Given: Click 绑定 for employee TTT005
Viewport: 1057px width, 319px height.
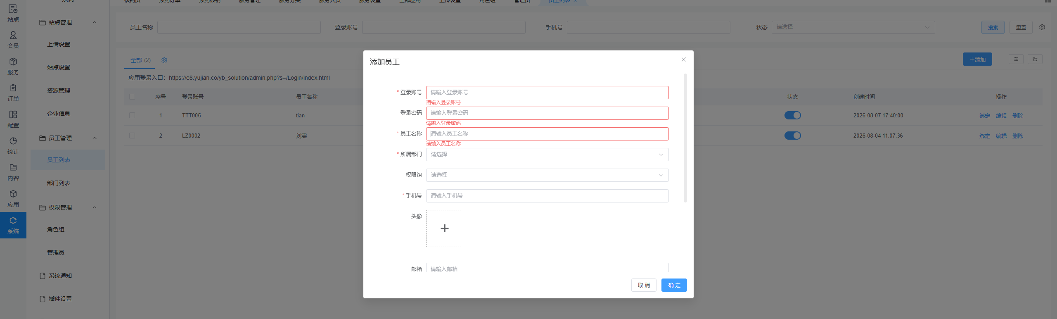Looking at the screenshot, I should (985, 116).
